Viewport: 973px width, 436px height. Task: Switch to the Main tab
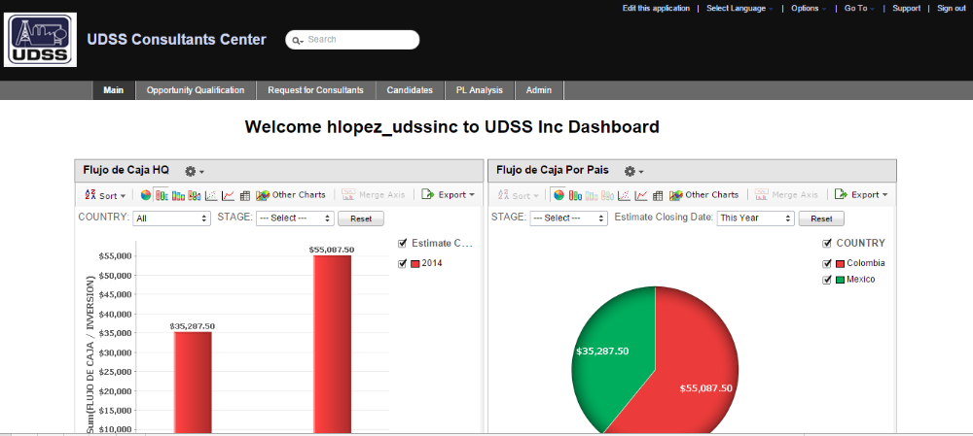pyautogui.click(x=114, y=90)
